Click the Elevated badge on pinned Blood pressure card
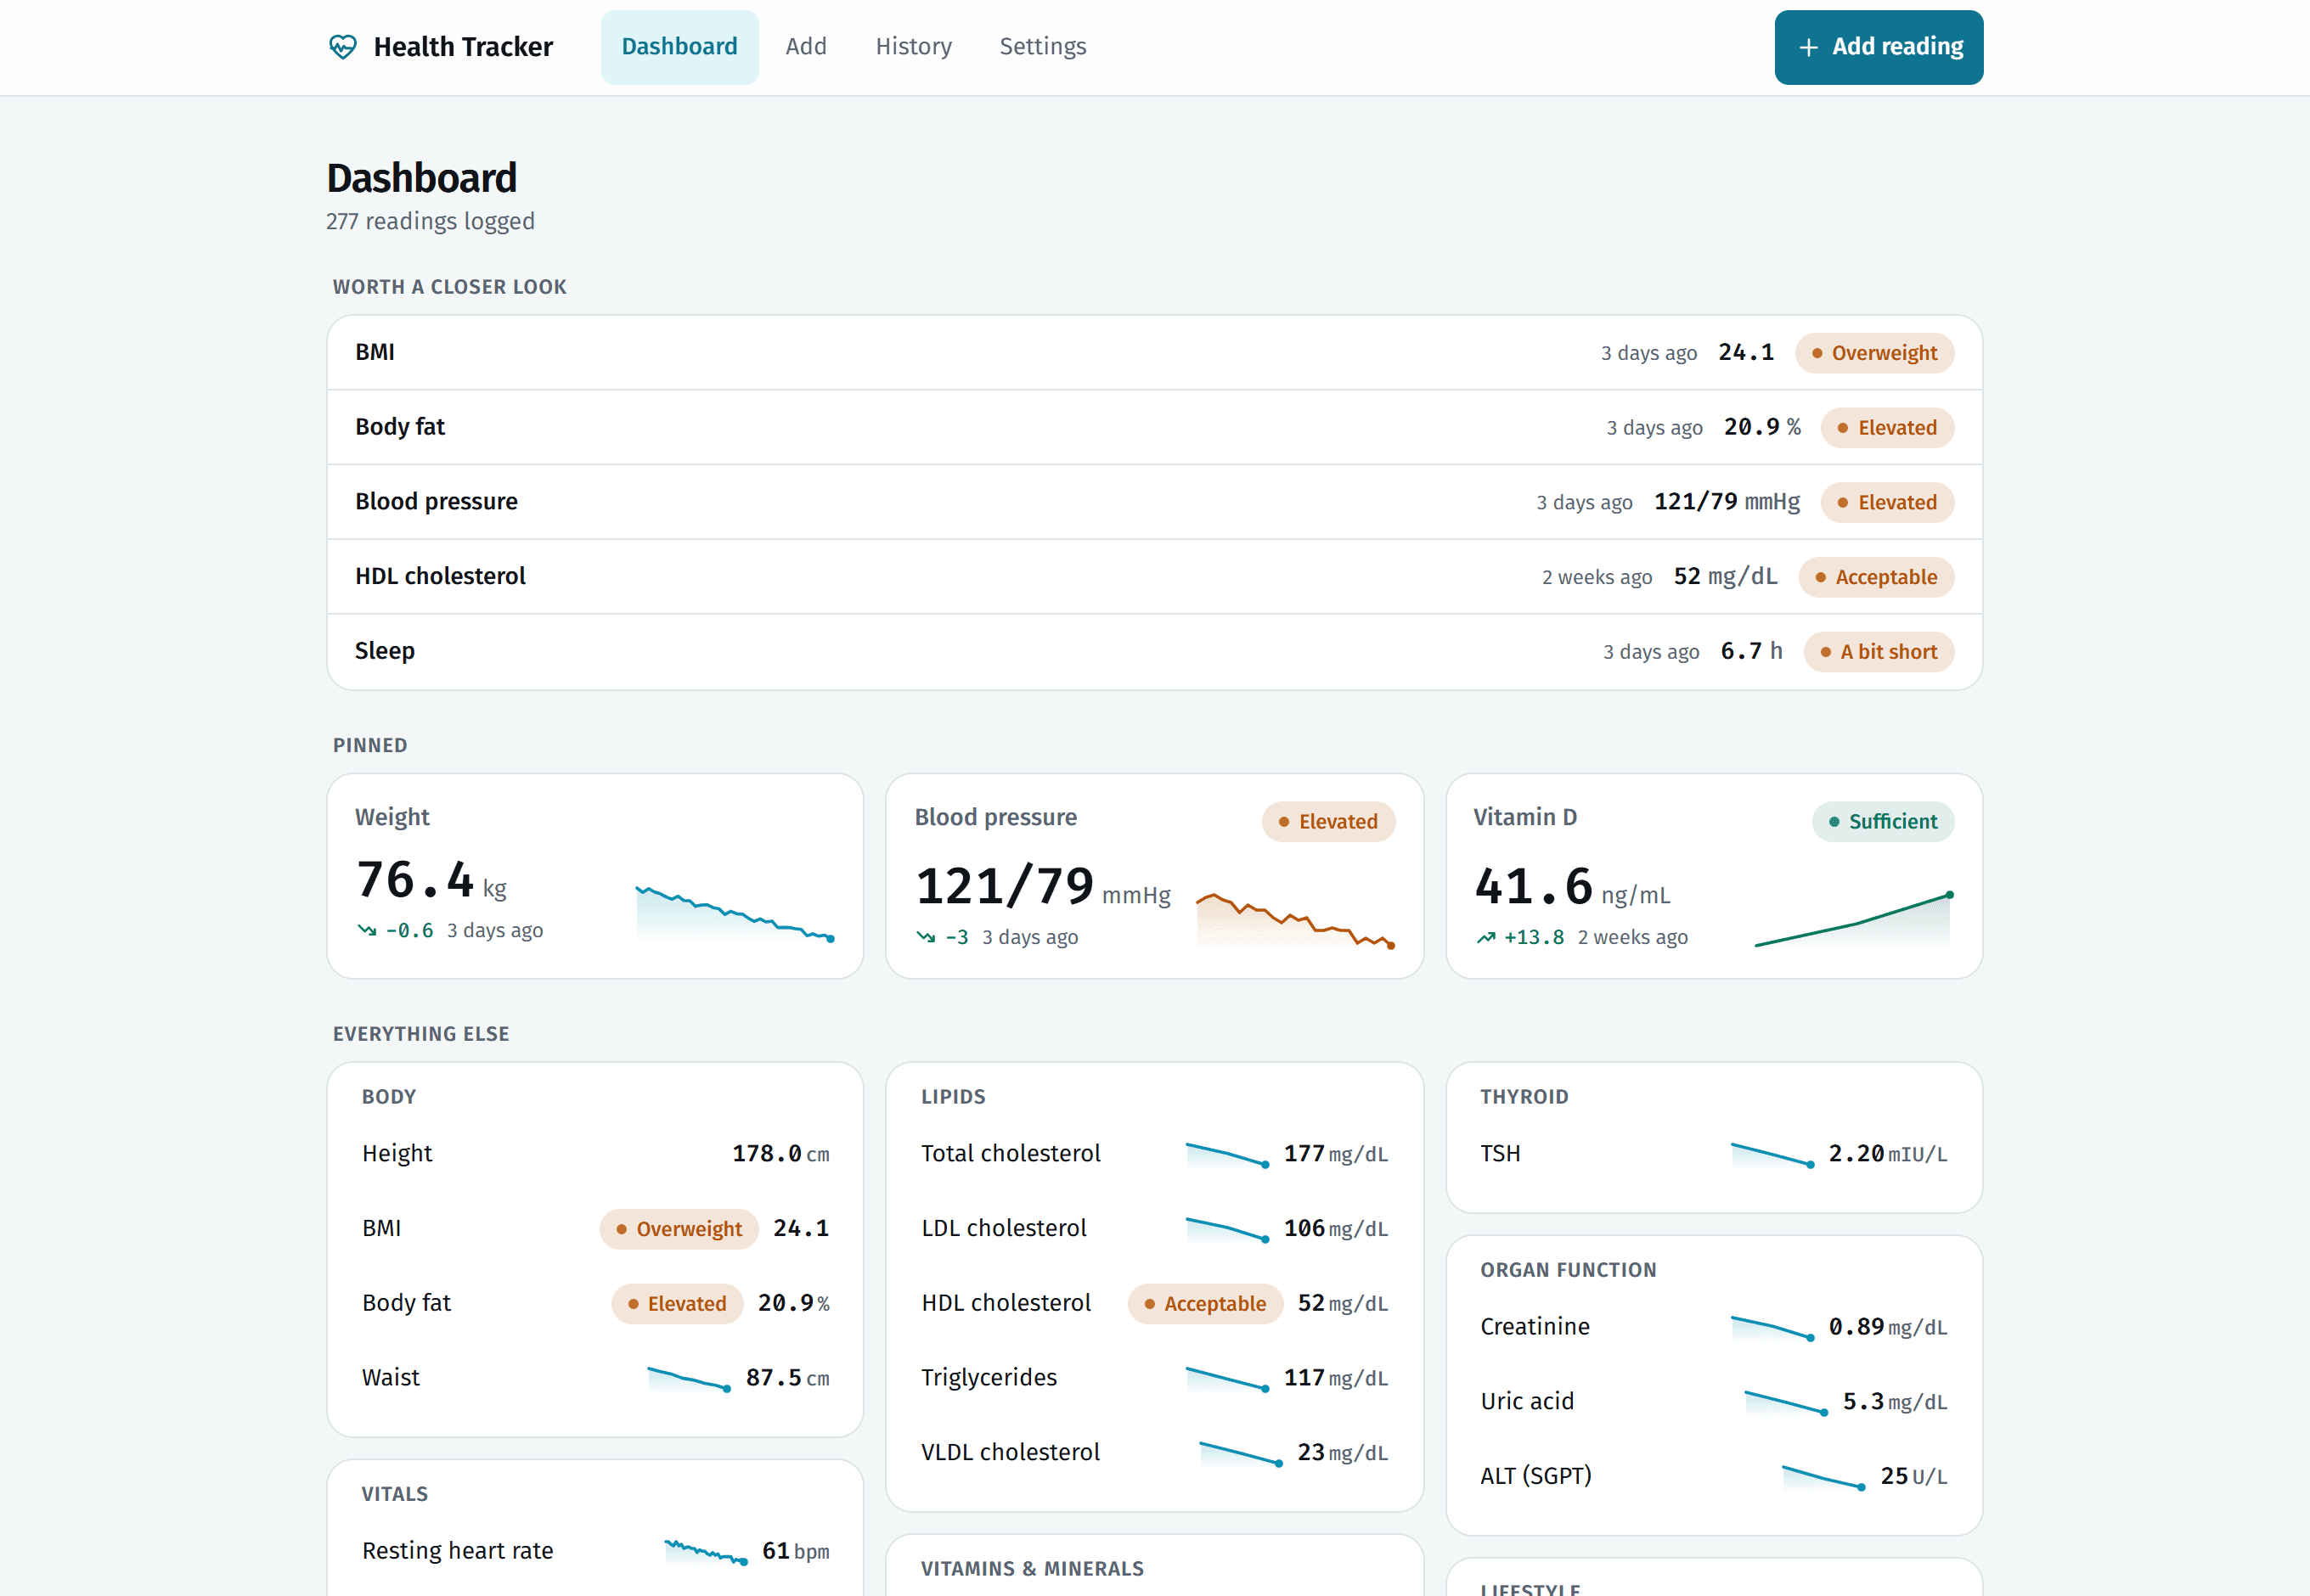 (x=1327, y=822)
